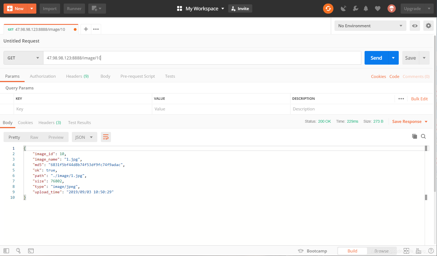Viewport: 437px width, 256px height.
Task: Toggle line wrap in response body
Action: point(106,137)
